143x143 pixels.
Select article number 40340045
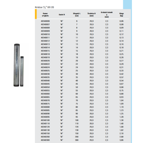point(45,84)
